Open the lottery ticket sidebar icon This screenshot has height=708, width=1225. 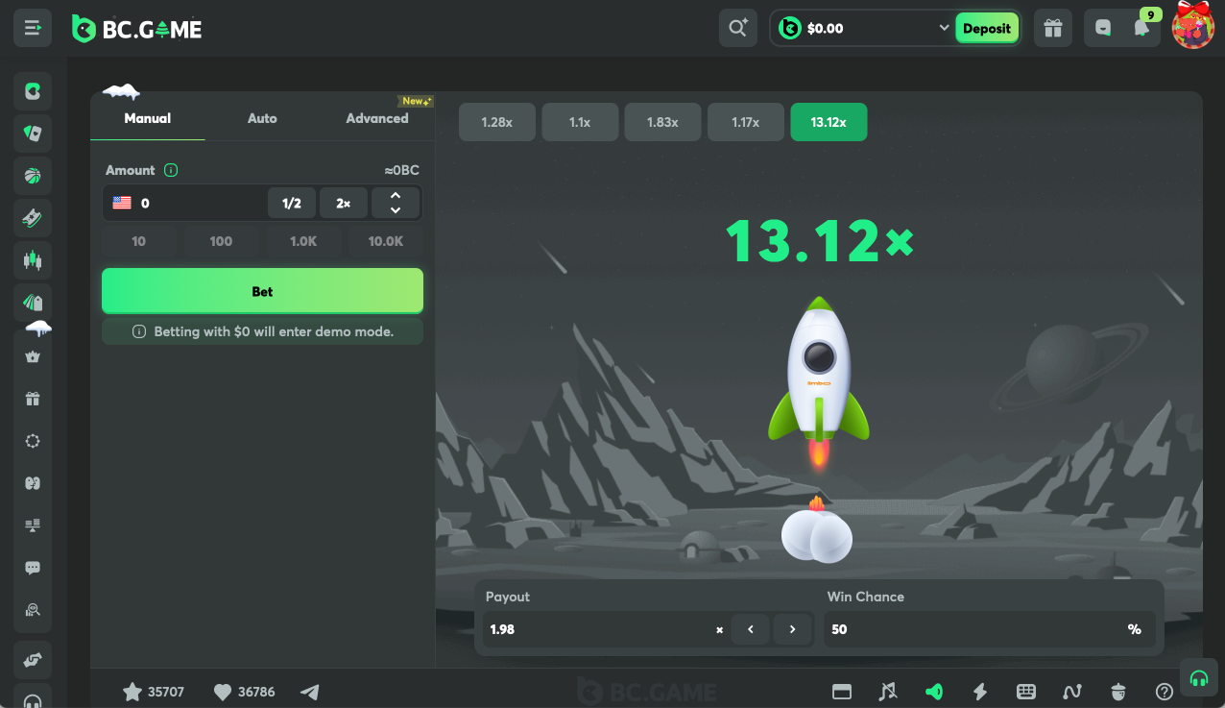(x=33, y=218)
